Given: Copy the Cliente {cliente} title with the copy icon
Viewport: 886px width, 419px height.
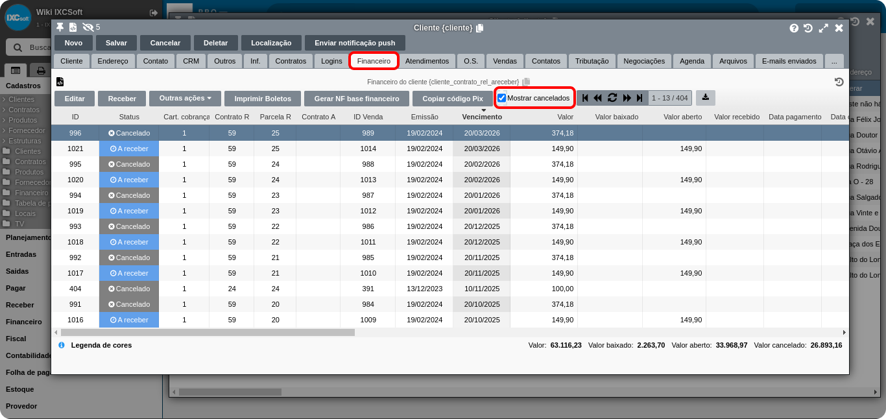Looking at the screenshot, I should [479, 28].
